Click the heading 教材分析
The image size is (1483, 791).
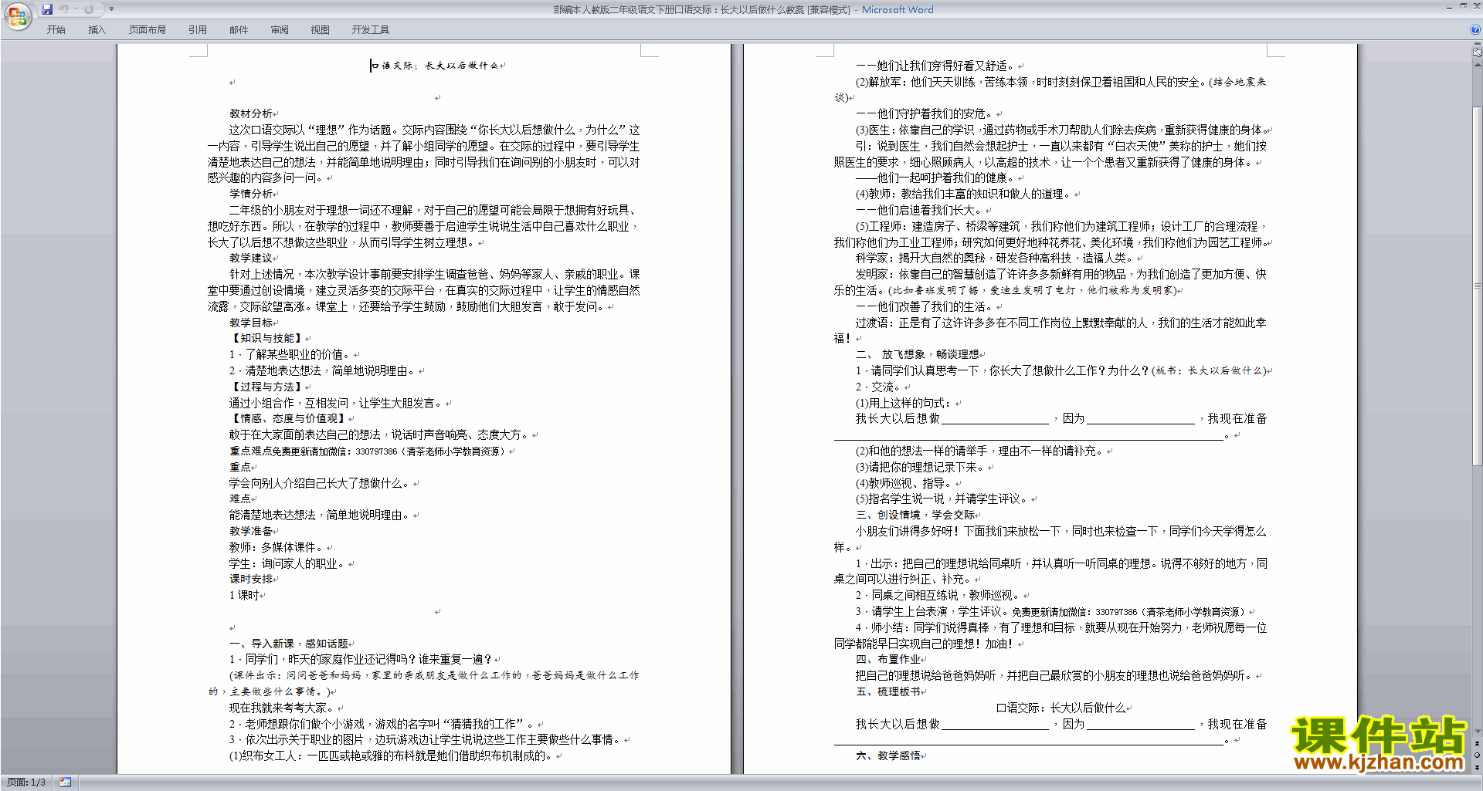(x=250, y=113)
